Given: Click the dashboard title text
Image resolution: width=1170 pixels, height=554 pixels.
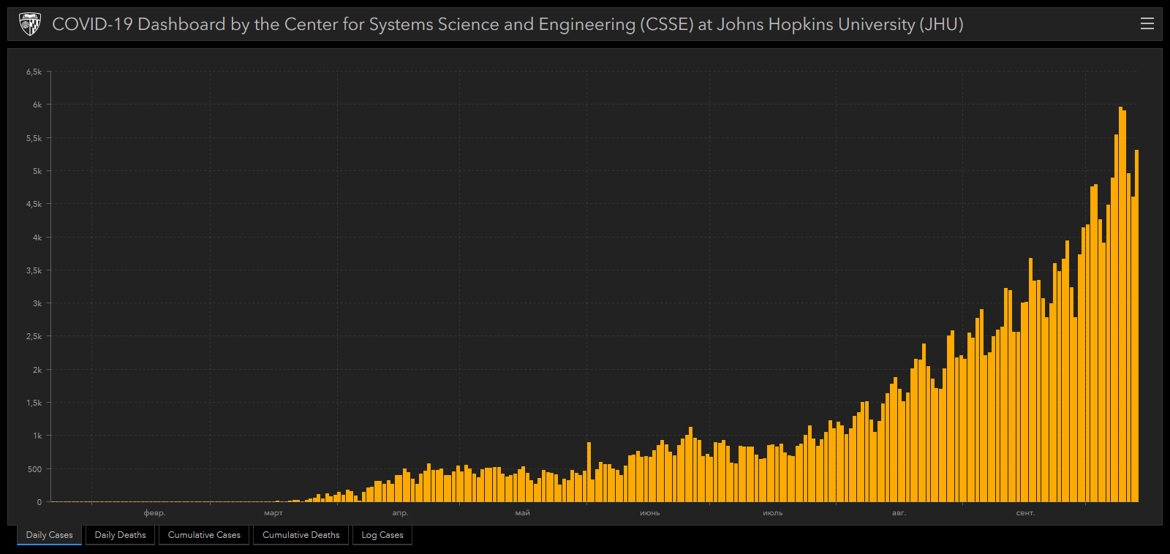Looking at the screenshot, I should pyautogui.click(x=507, y=24).
